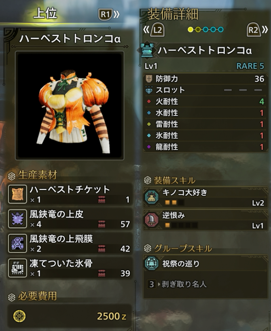Click the 祝祭の巡り group skill icon
The image size is (271, 331).
[152, 263]
